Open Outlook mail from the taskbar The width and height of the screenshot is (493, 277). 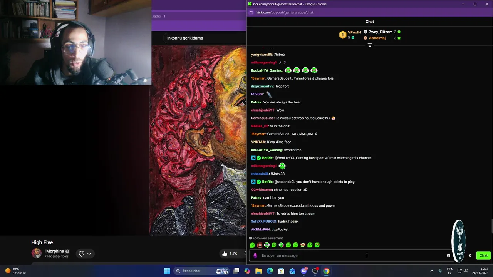pyautogui.click(x=292, y=271)
